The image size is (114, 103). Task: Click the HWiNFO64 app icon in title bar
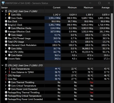(x=3, y=3)
